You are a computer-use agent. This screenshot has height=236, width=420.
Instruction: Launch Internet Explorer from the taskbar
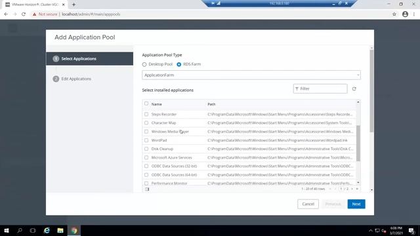pyautogui.click(x=47, y=230)
